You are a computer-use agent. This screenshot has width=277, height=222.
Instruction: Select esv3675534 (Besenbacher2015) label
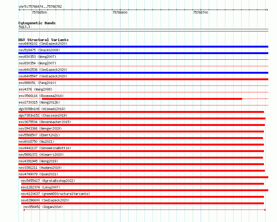(45, 122)
